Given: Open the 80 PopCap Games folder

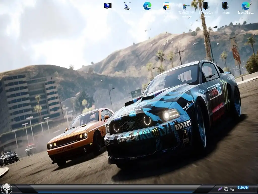Looking at the screenshot, I should [x=206, y=10].
